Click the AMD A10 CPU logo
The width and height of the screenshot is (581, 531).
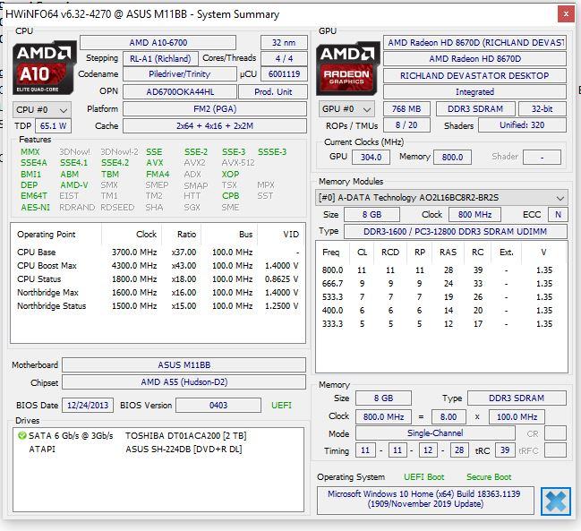coord(45,68)
